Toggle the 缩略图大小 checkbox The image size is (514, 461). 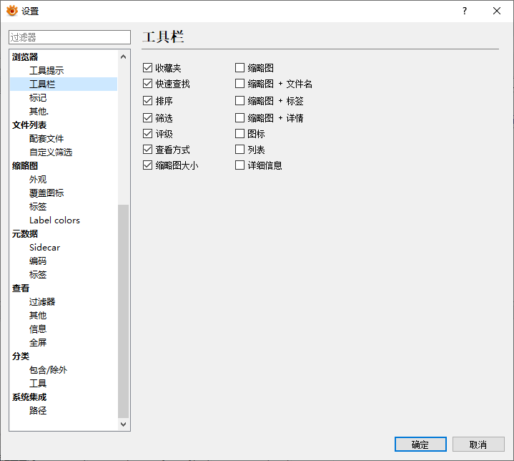[x=147, y=165]
